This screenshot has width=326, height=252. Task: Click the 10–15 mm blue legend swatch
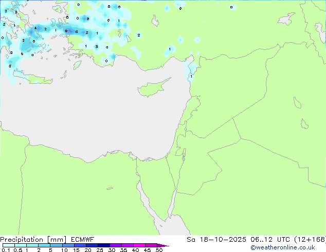point(68,245)
